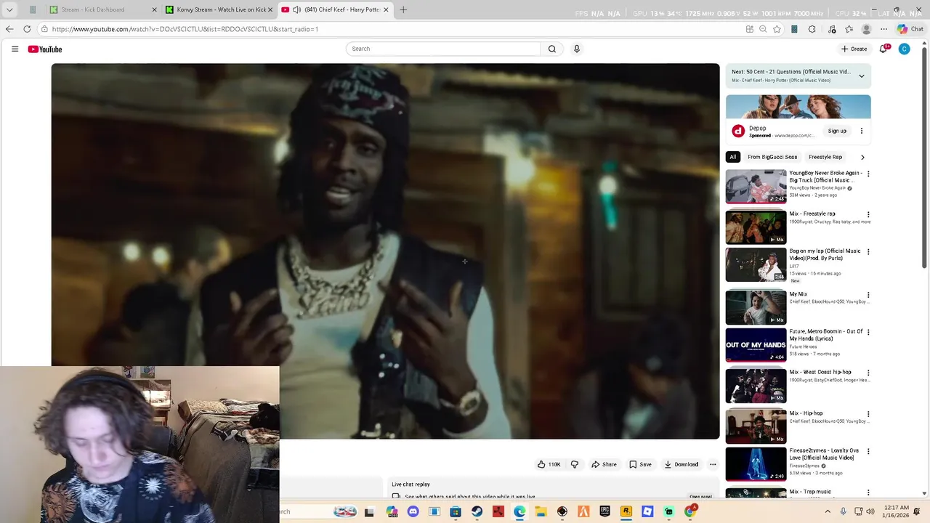Select the Freestyle Rap chip

pos(825,157)
